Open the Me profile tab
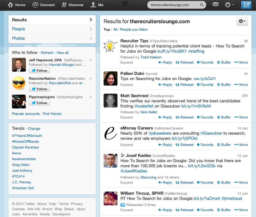This screenshot has height=217, width=256. 97,5
